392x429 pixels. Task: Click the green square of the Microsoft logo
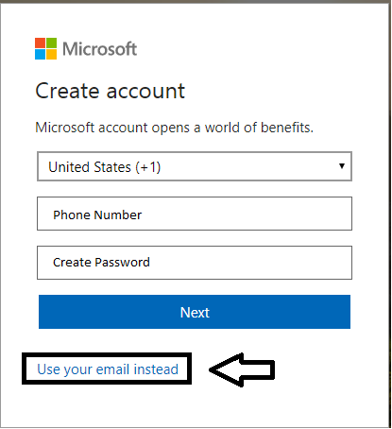coord(52,43)
